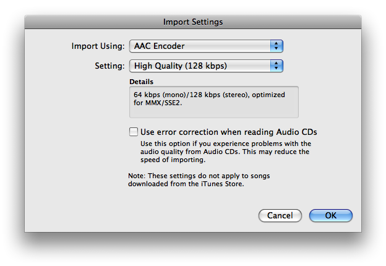Click the error correction help description
Image resolution: width=386 pixels, height=266 pixels.
click(x=225, y=152)
